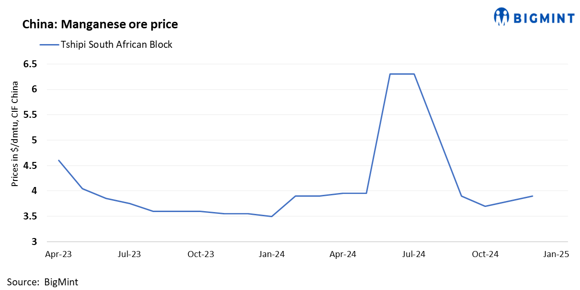
Task: Click the BigMint logo icon
Action: click(x=502, y=17)
